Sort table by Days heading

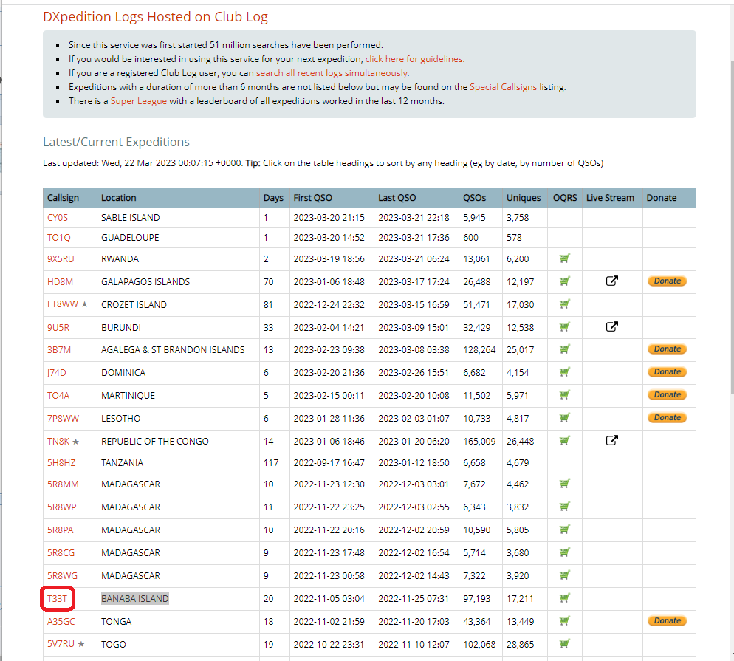pos(273,197)
